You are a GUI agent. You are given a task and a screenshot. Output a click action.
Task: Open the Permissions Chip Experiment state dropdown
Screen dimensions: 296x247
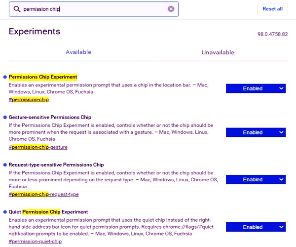(256, 88)
